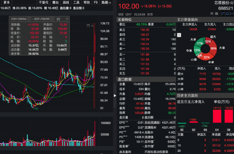
Task: Step start date 2021/08/04 backward with left arrow
Action: (x=28, y=19)
